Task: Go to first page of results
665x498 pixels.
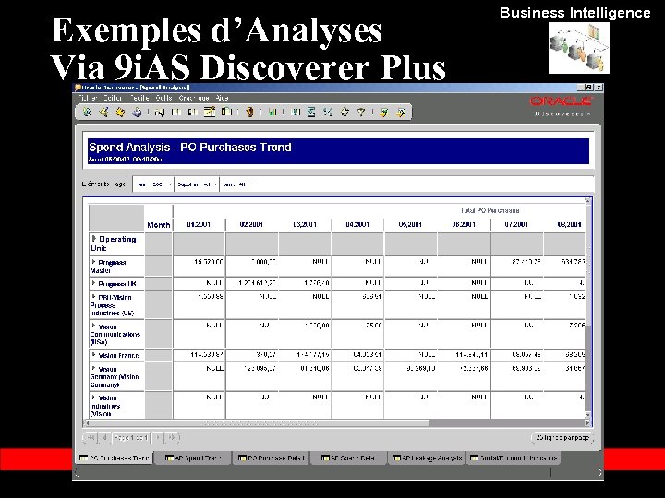Action: point(91,437)
